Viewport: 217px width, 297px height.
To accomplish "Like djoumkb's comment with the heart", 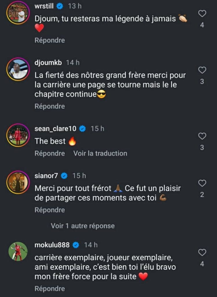I will click(202, 70).
